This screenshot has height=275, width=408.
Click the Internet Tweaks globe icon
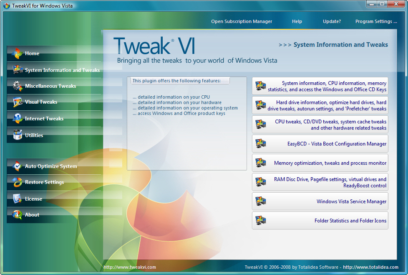click(x=18, y=119)
